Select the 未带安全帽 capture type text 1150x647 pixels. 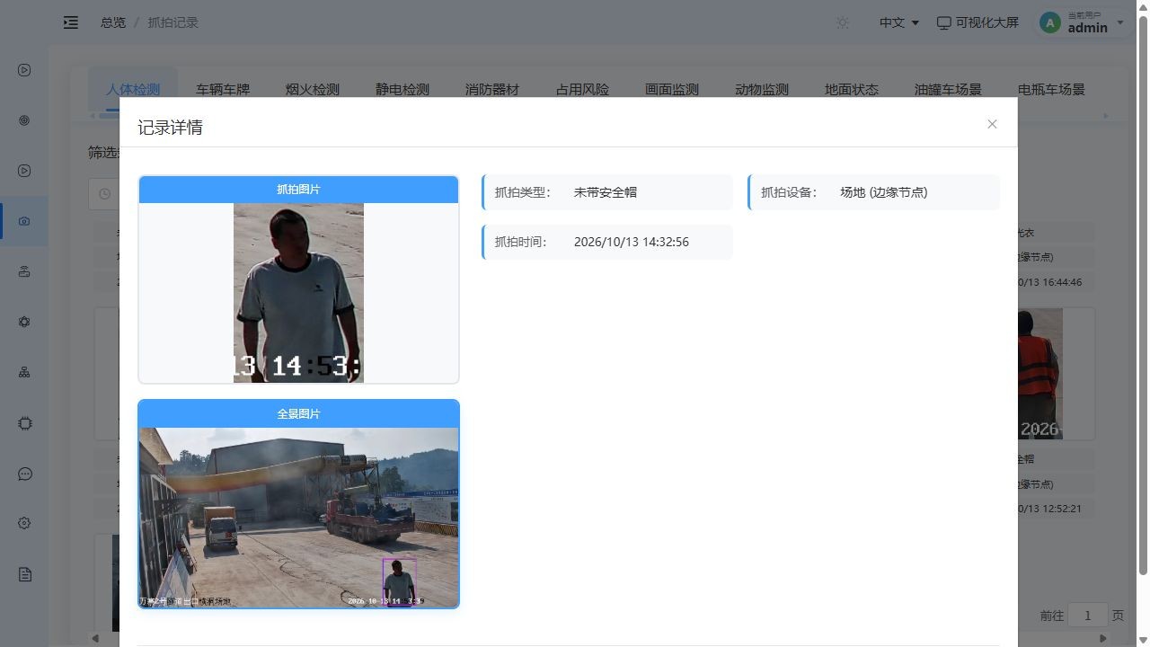tap(606, 192)
